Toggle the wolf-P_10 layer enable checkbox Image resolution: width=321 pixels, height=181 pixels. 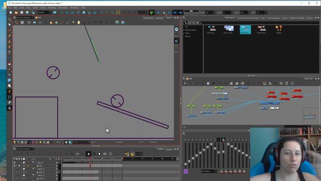(x=15, y=169)
